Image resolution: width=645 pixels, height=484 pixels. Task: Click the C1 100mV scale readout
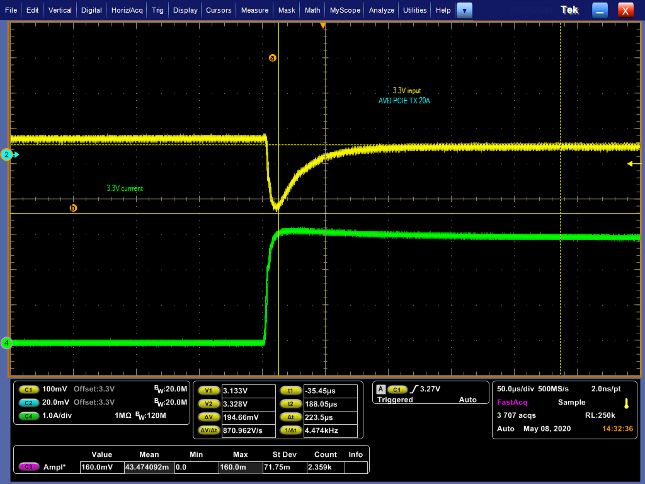[x=54, y=389]
